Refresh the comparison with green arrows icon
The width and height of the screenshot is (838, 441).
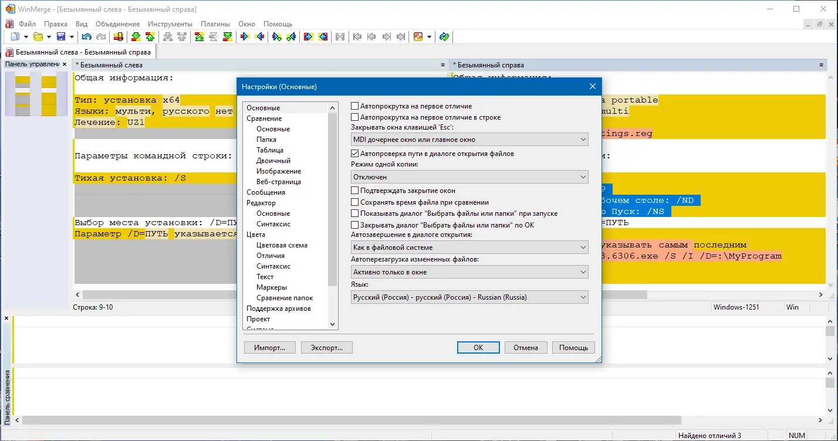(444, 37)
